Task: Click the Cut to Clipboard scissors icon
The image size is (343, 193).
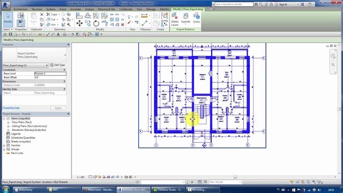Action: (42, 14)
